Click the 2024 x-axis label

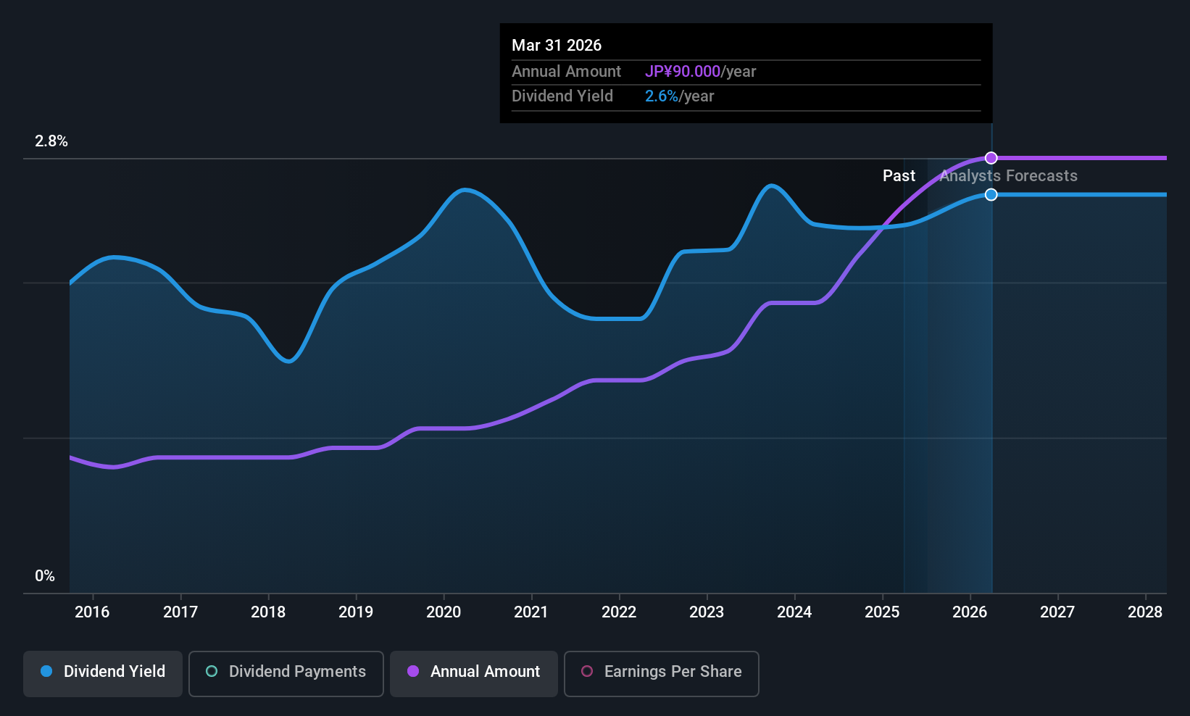[x=794, y=612]
